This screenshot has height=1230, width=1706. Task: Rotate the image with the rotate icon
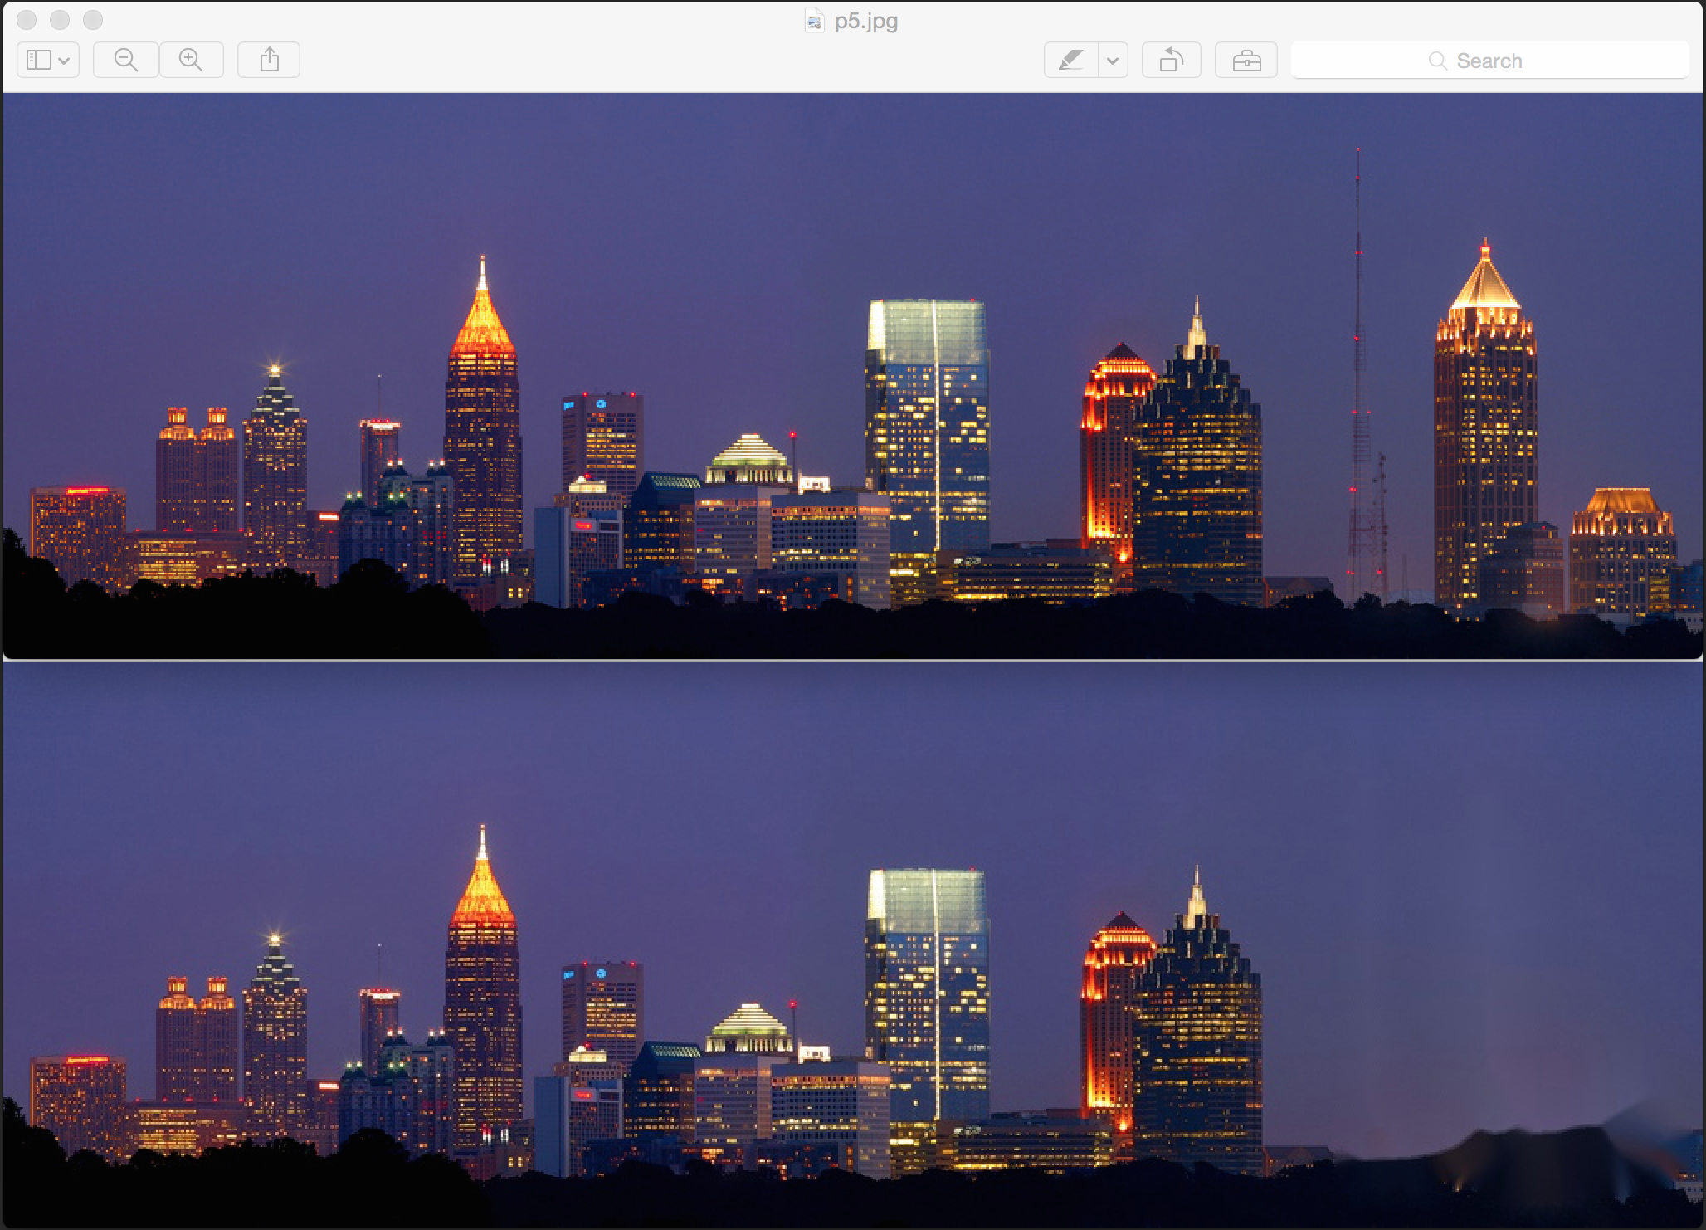(x=1171, y=60)
